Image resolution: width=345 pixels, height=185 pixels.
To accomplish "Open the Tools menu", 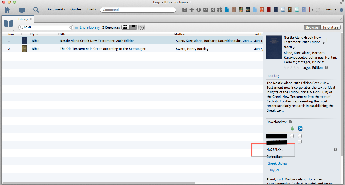I will coord(91,9).
